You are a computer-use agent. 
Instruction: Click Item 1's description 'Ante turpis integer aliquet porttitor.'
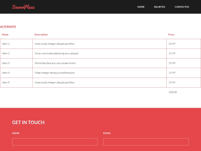55,44
